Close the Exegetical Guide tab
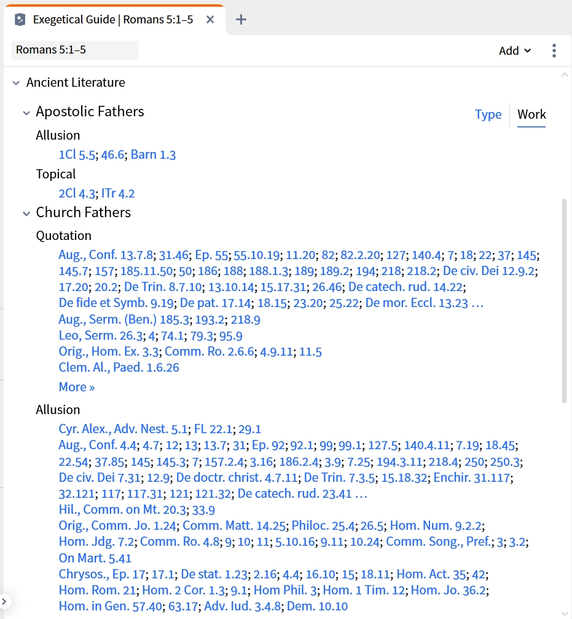 [210, 19]
